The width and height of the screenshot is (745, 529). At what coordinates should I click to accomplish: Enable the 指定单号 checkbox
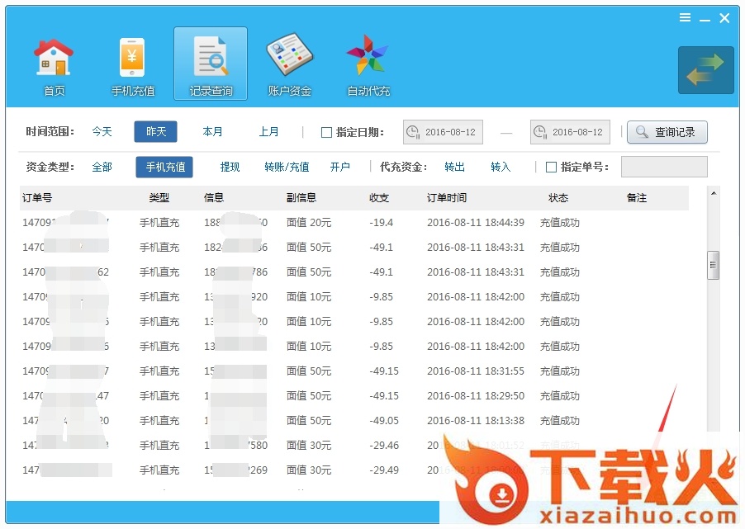551,167
